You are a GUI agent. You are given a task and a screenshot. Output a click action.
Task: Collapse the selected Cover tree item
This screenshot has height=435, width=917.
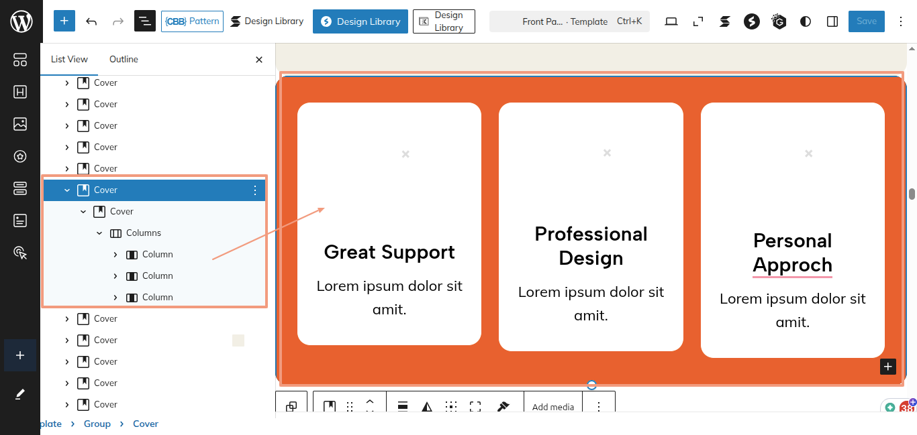pos(67,190)
